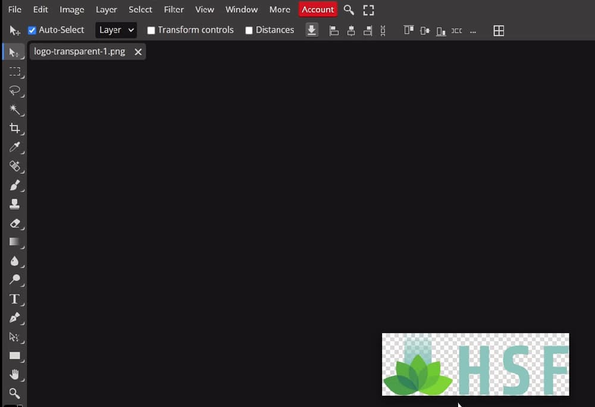Open the Filter menu

pos(174,10)
